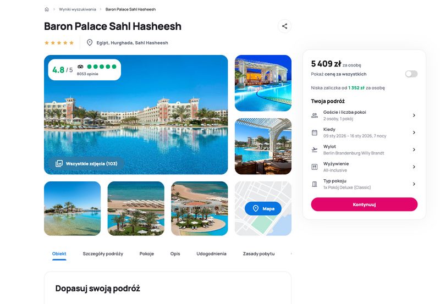Click the home breadcrumb icon
Image resolution: width=440 pixels, height=304 pixels.
(x=47, y=9)
